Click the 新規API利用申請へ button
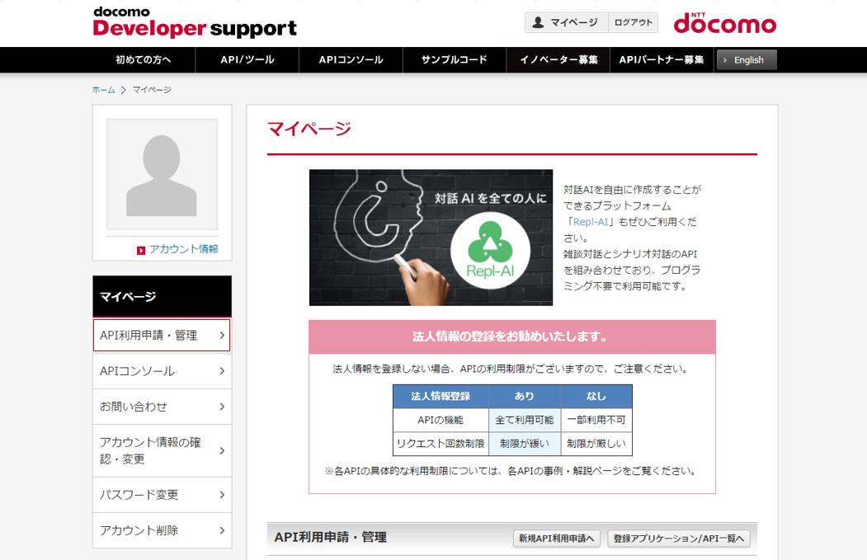This screenshot has width=867, height=560. [556, 538]
